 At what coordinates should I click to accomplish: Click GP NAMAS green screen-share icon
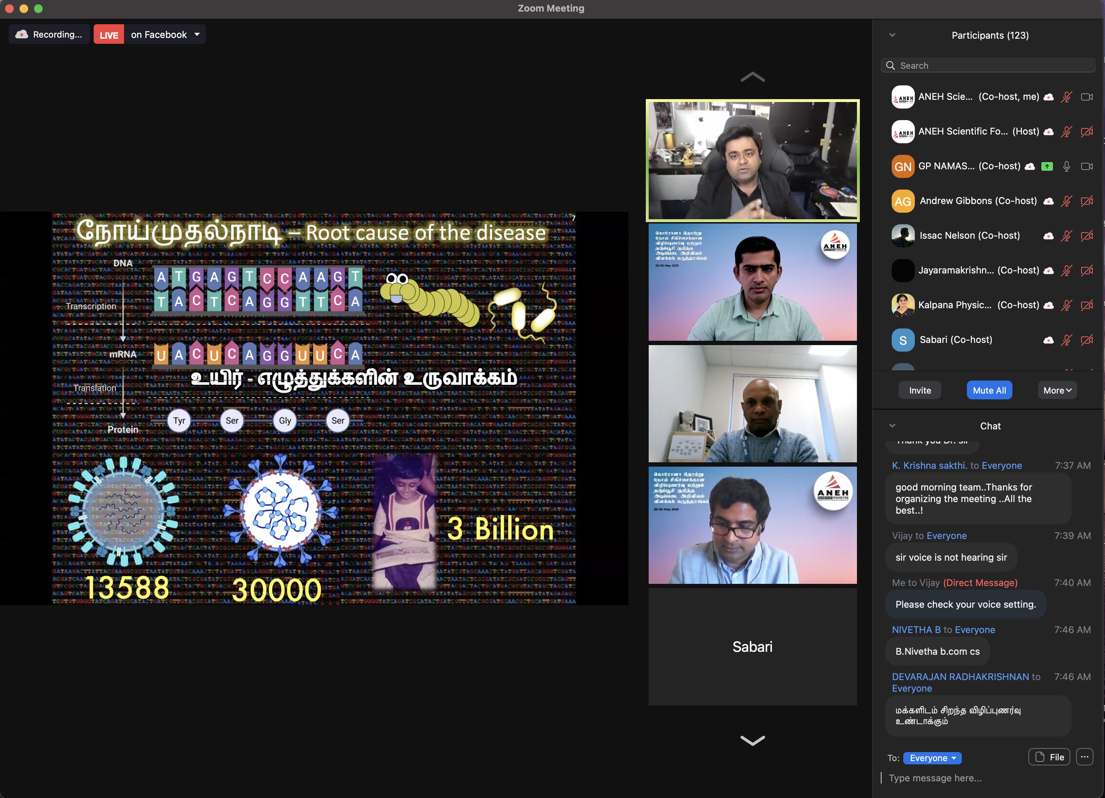point(1046,167)
